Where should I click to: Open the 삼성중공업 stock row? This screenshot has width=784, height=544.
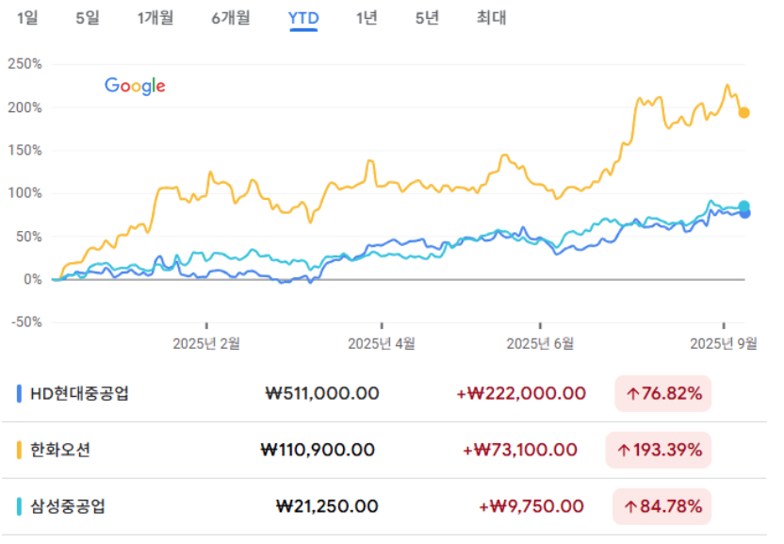click(x=384, y=506)
